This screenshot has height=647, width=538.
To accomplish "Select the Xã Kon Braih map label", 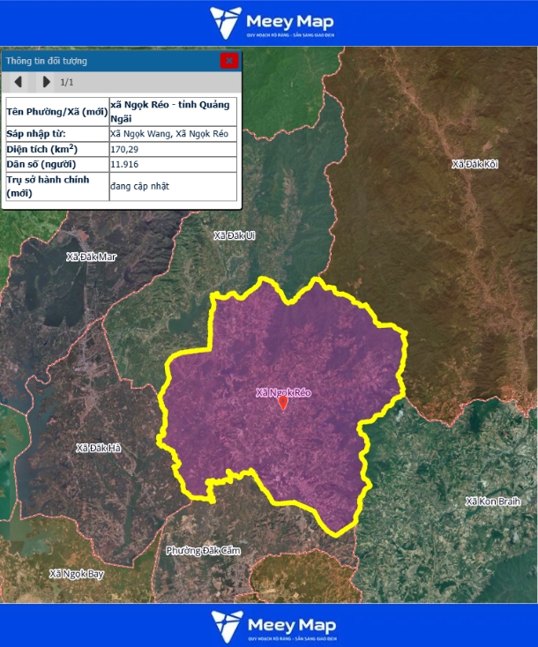I will 490,502.
